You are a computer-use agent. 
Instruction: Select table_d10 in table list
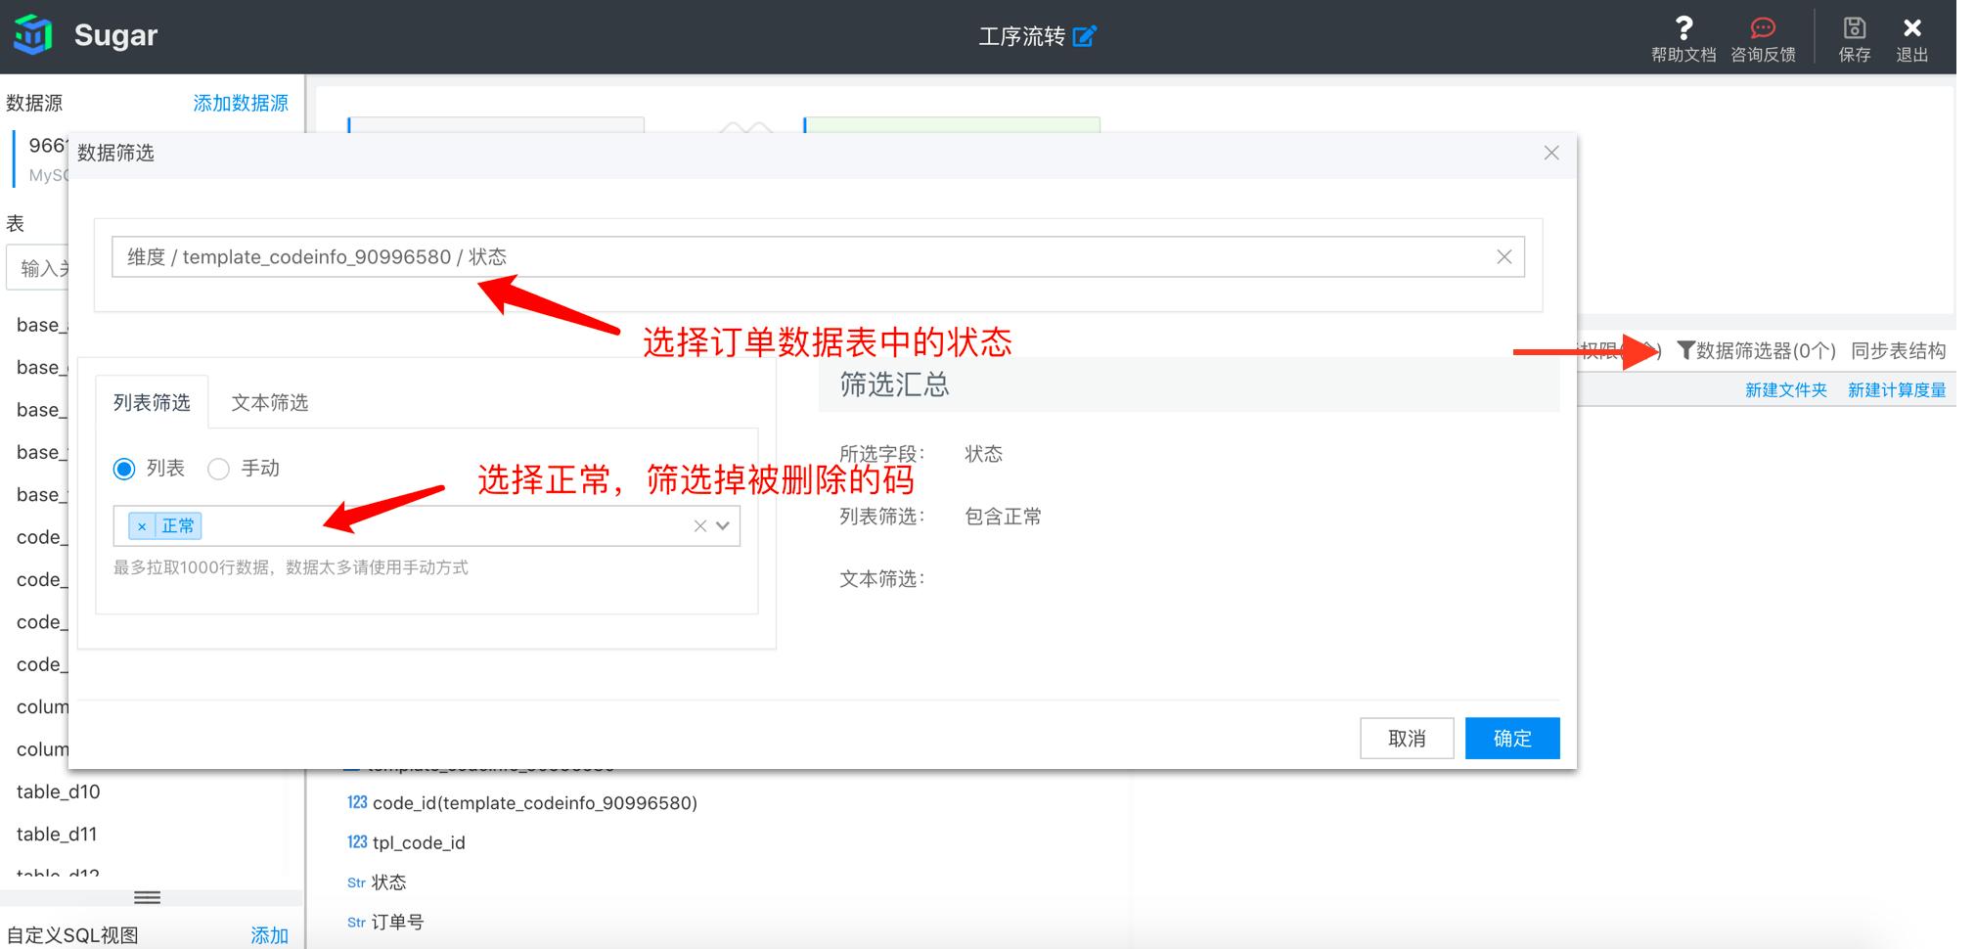pos(58,791)
